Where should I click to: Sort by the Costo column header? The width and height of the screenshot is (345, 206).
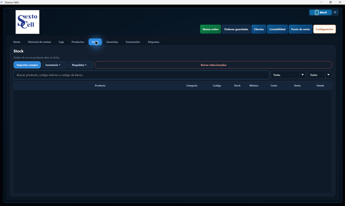274,85
